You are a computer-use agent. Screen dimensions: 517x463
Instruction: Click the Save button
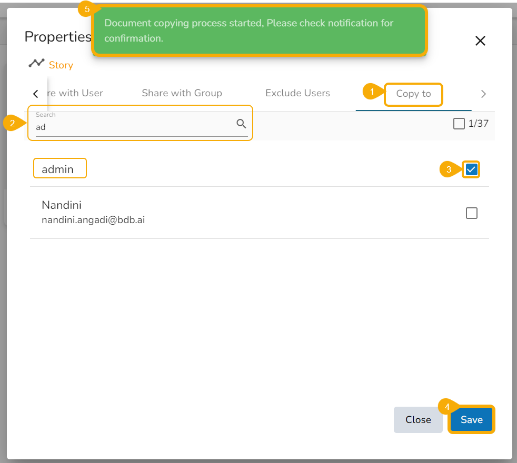pos(471,419)
